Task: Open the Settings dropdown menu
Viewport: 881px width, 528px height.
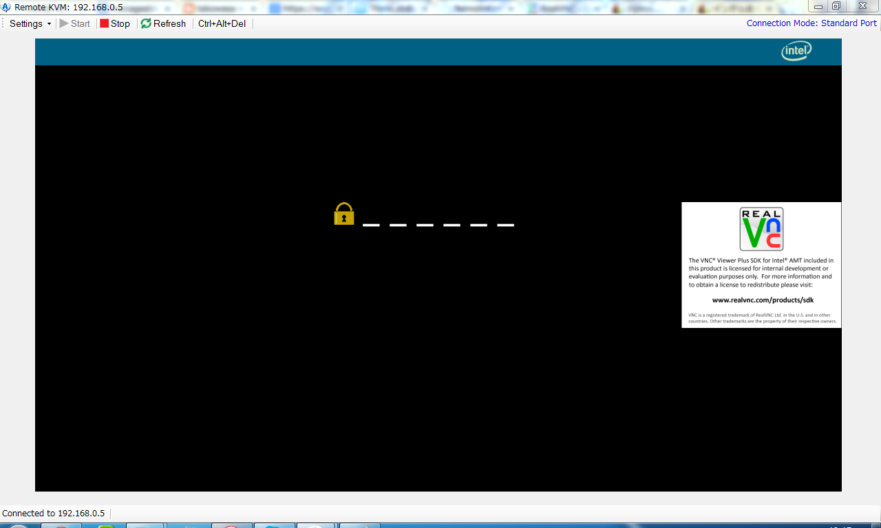Action: [30, 23]
